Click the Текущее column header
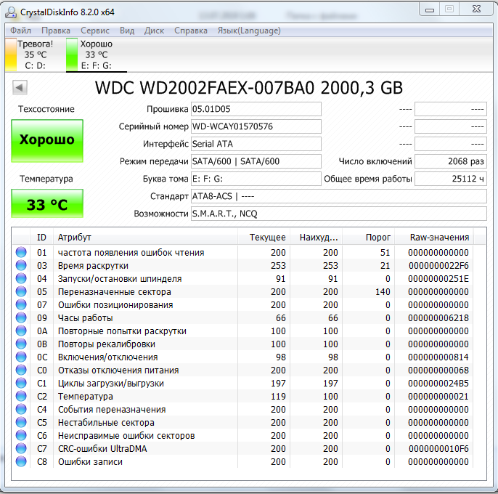Viewport: 498px width, 494px height. point(264,237)
